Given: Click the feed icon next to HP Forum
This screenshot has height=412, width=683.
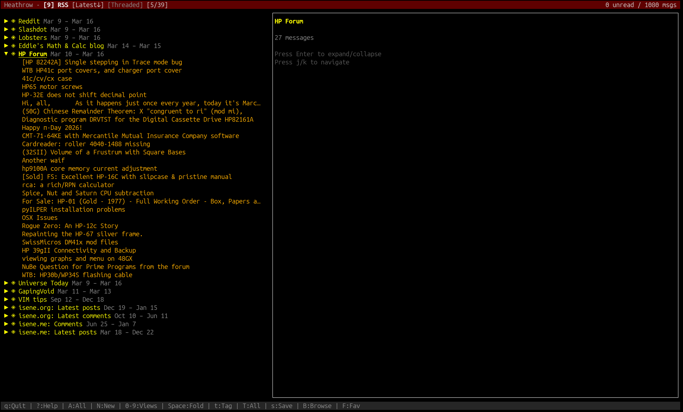Looking at the screenshot, I should click(13, 54).
